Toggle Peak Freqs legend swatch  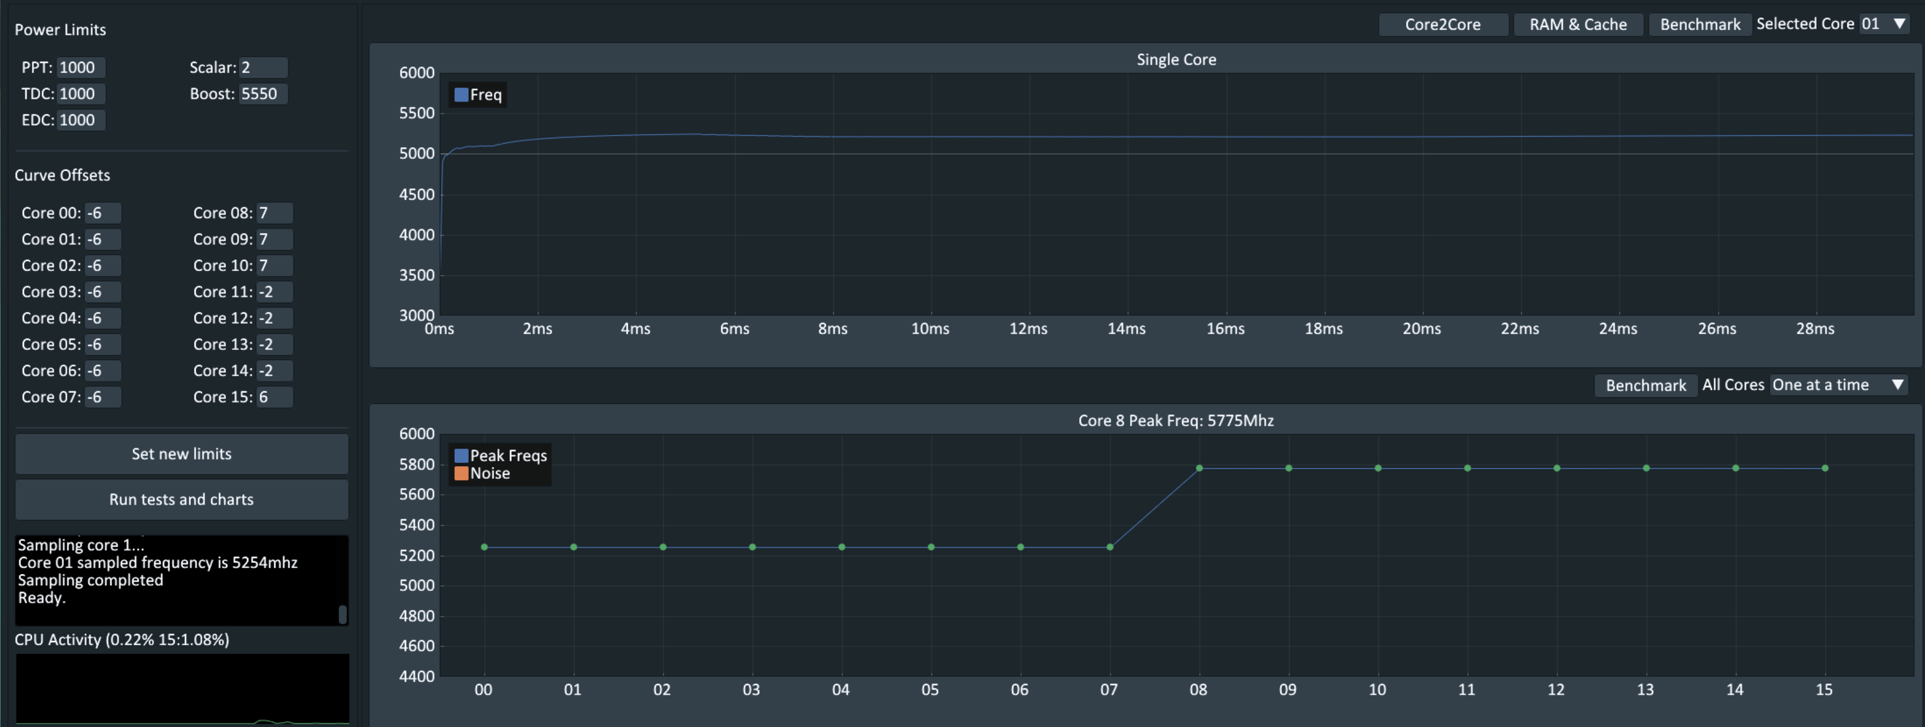click(461, 456)
